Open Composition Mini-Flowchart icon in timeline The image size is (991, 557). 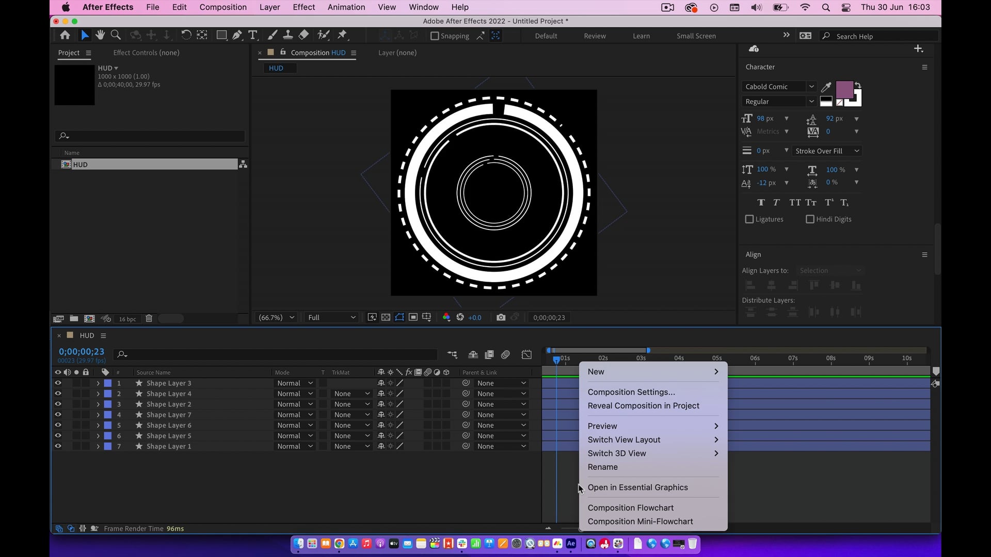(452, 354)
